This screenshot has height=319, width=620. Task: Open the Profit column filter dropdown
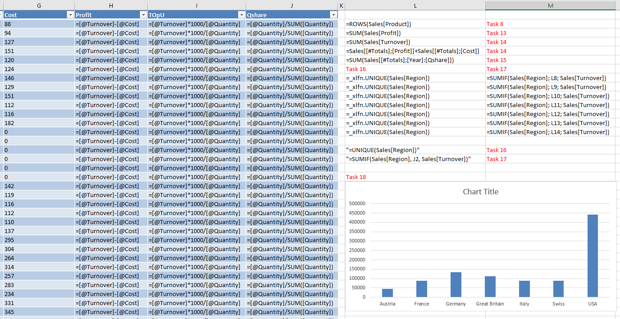tap(143, 15)
